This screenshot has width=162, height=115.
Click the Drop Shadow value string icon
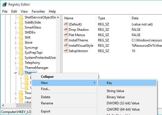[x=66, y=30]
